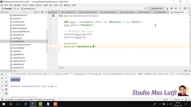Viewport: 191px width, 107px height.
Task: Open Project Structure icon in top toolbar
Action: point(185,8)
